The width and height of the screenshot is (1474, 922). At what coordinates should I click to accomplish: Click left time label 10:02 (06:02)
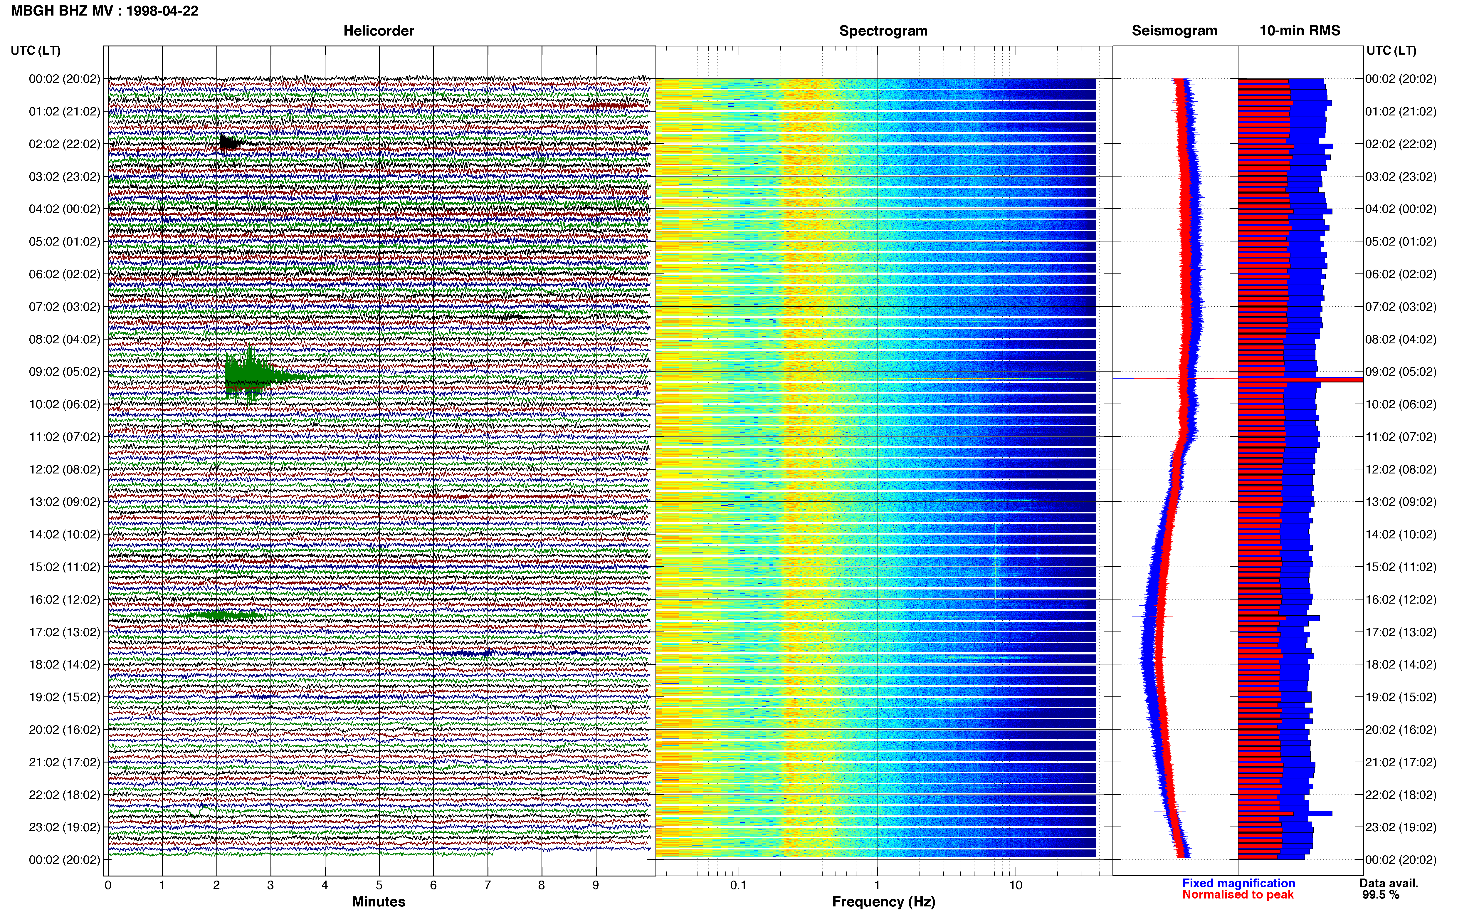pos(65,404)
